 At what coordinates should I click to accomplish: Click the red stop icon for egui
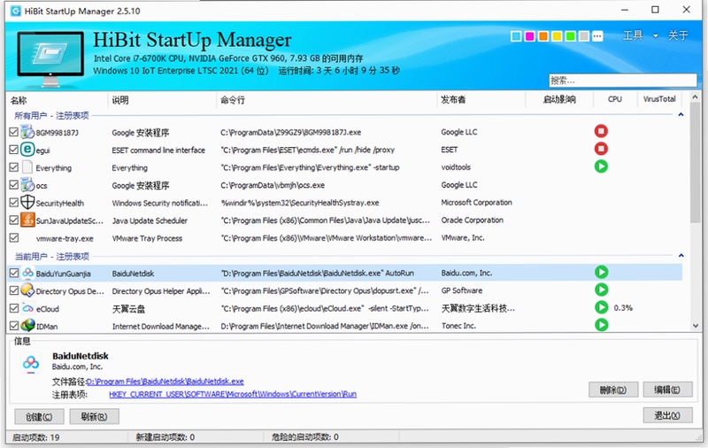(x=601, y=149)
